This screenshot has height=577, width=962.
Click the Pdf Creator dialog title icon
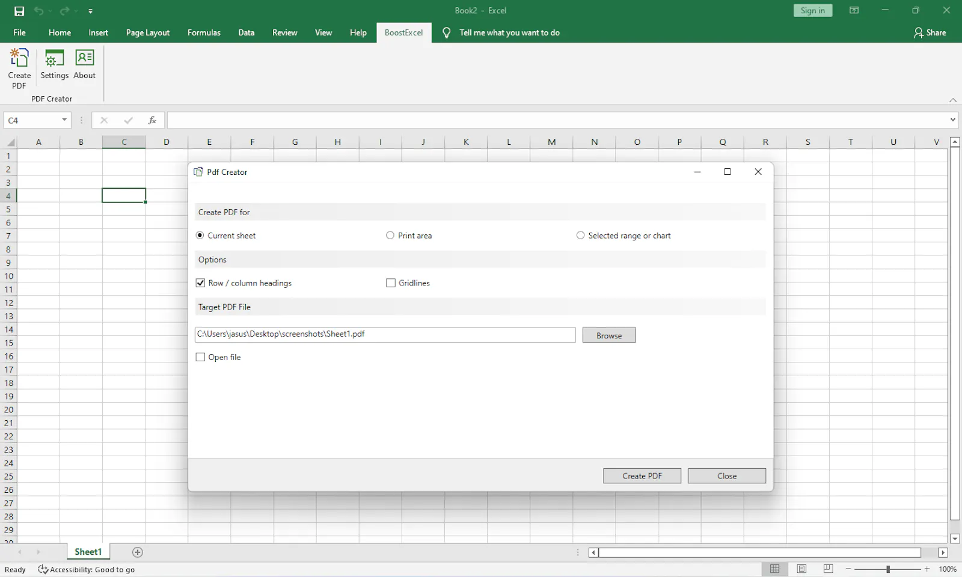click(x=198, y=172)
